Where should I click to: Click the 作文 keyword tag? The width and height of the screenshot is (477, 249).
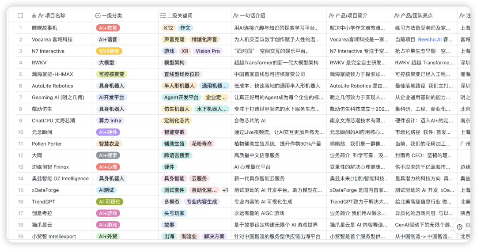pos(185,28)
